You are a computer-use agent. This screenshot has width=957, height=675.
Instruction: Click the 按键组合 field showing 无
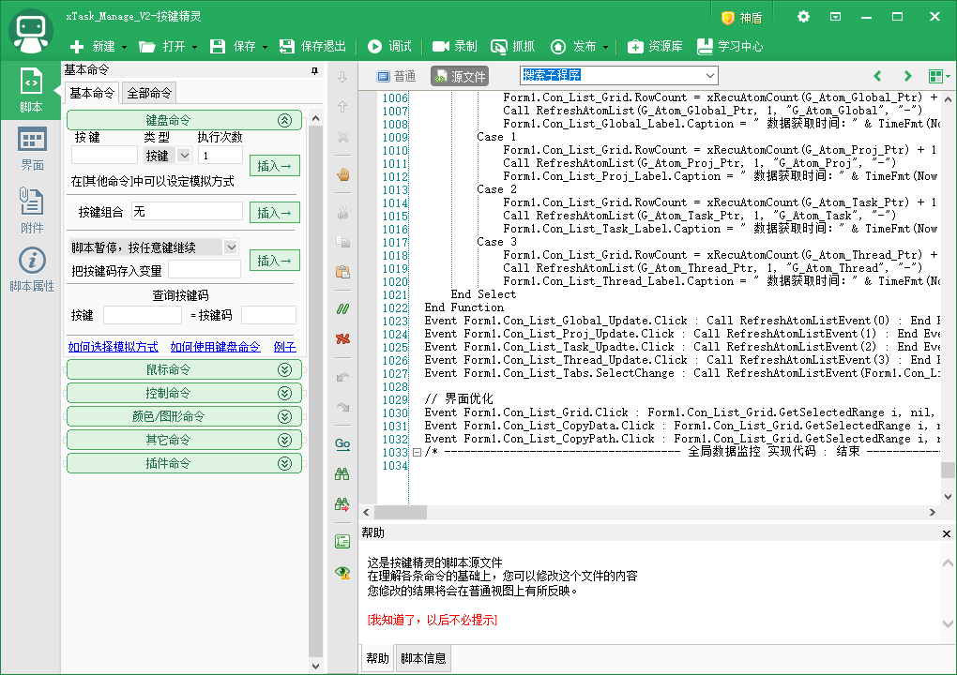tap(187, 212)
